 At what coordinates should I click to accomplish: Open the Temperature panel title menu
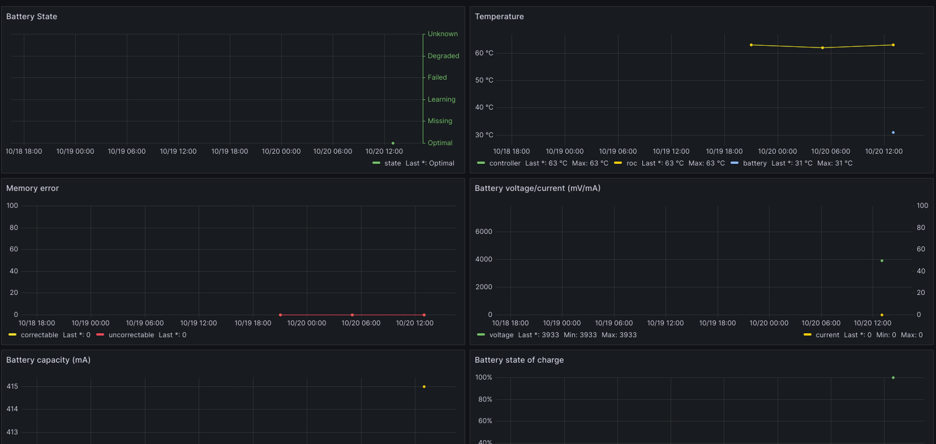[x=499, y=16]
